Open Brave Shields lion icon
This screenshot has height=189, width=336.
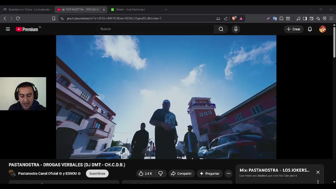[x=234, y=18]
